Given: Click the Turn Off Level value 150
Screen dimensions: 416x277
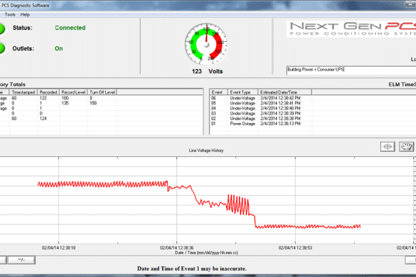Looking at the screenshot, I should [x=93, y=103].
